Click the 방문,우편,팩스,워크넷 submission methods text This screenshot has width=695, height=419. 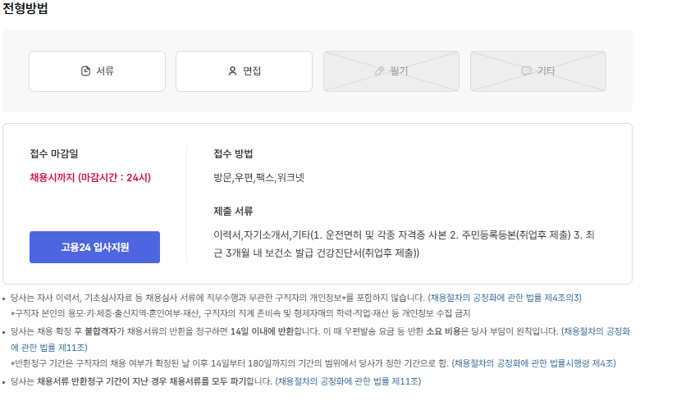coord(258,177)
